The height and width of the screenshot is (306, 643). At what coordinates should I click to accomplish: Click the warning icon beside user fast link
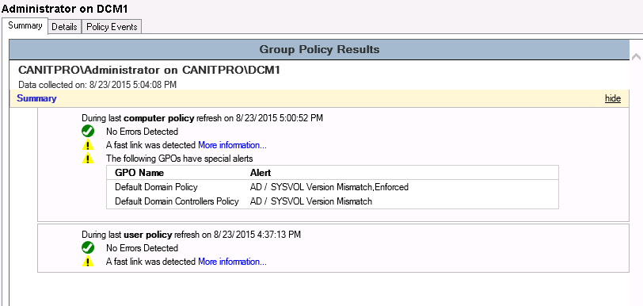(88, 262)
